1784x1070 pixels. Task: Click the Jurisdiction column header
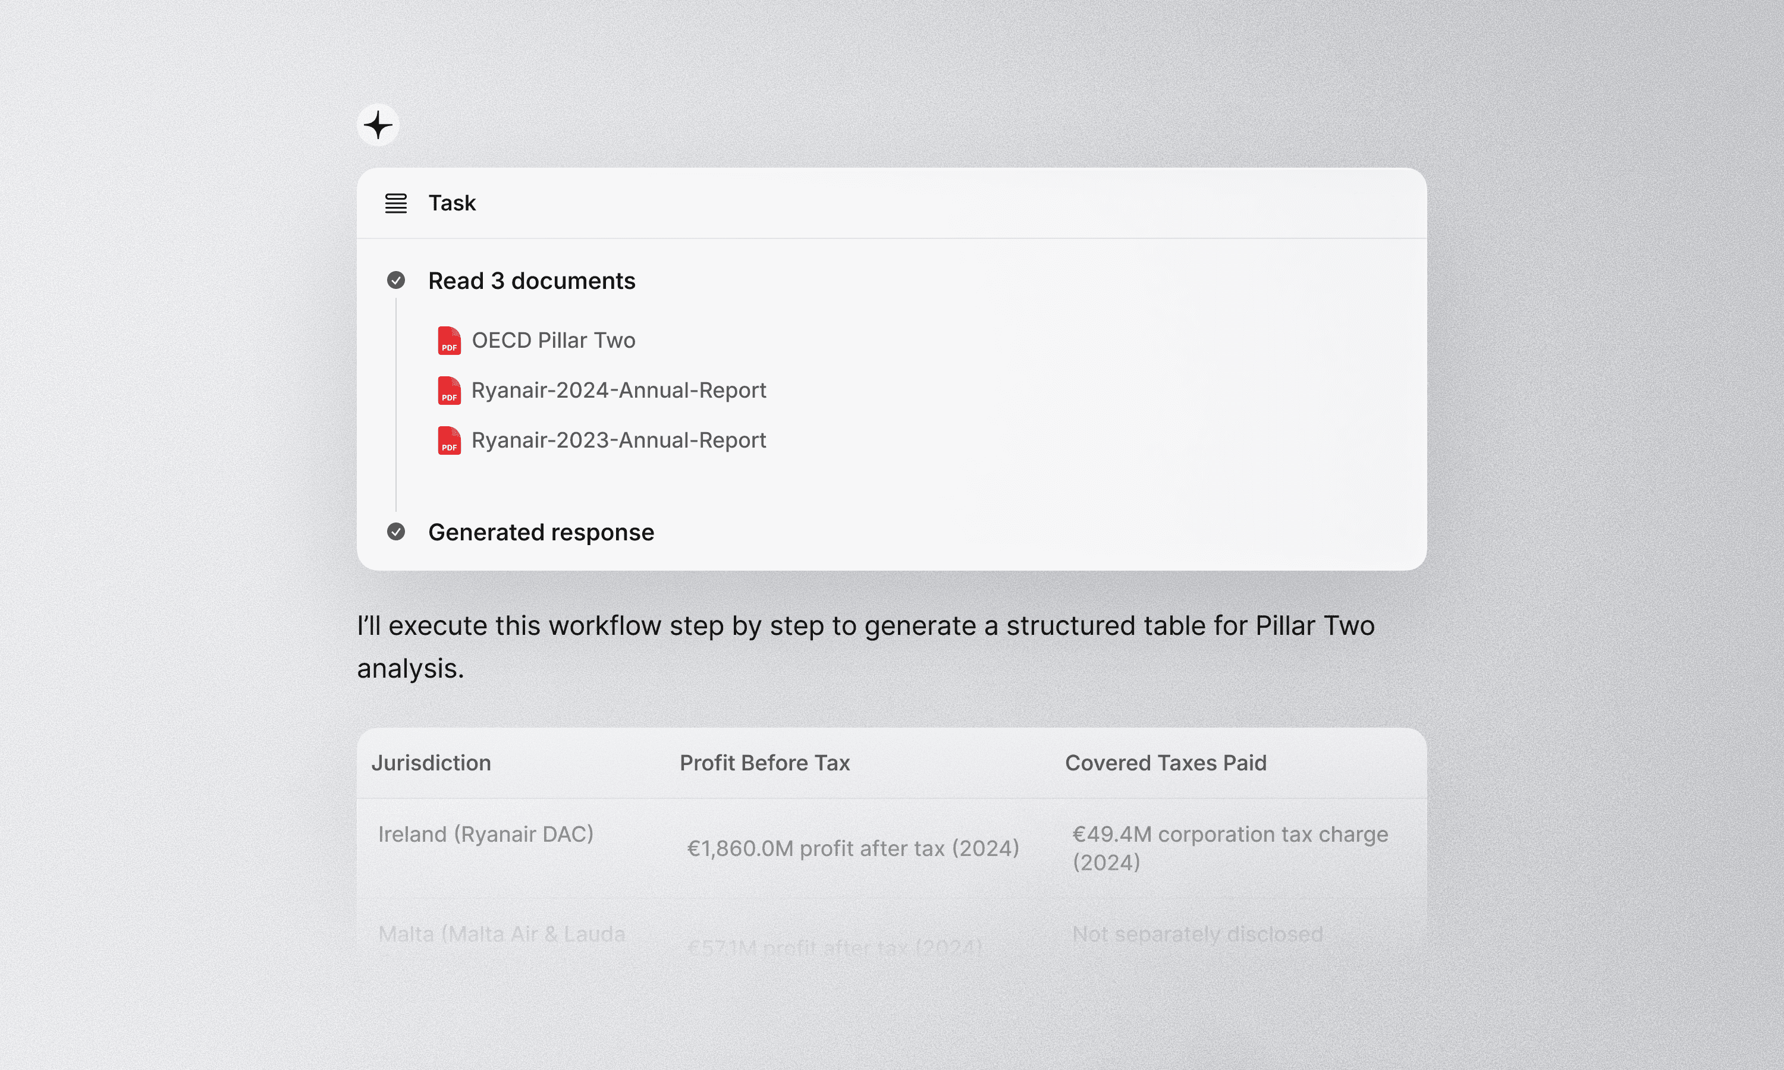(431, 763)
